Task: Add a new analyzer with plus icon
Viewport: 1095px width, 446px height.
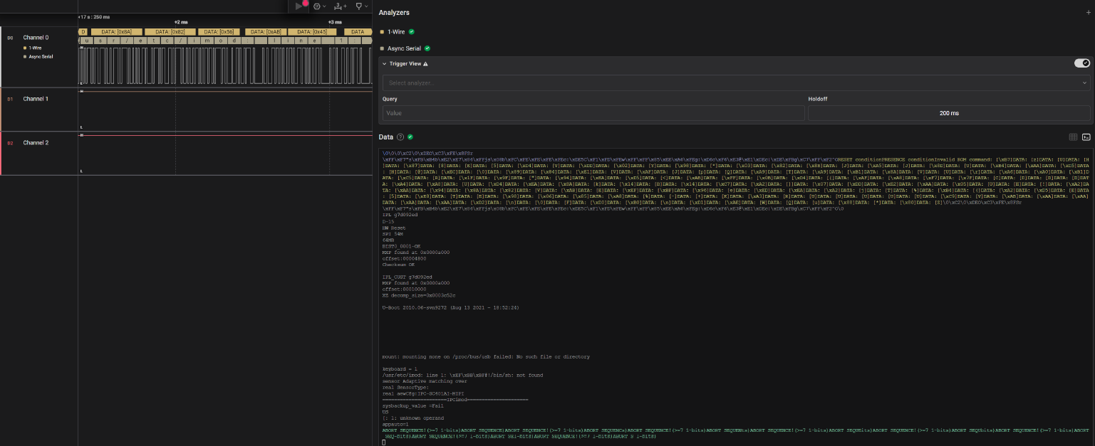Action: click(1088, 13)
